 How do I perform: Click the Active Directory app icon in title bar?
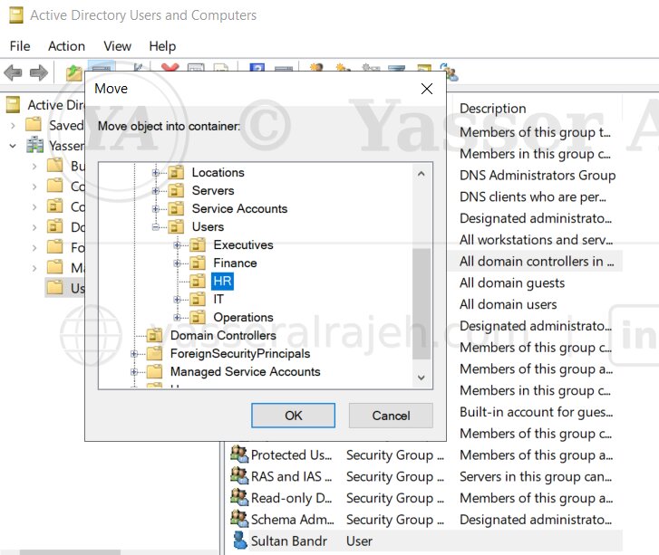point(16,15)
